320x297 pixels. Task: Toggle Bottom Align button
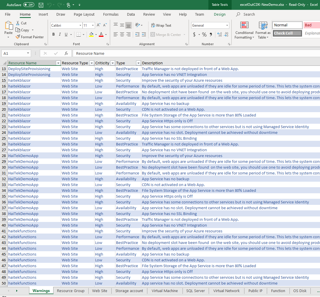point(128,25)
